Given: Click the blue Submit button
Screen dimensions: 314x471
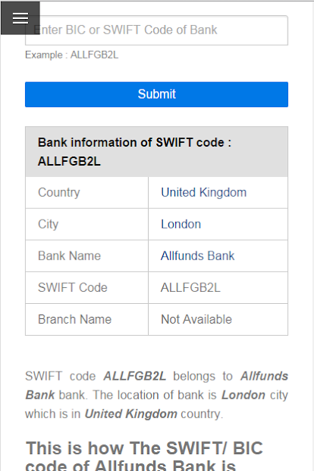Looking at the screenshot, I should pyautogui.click(x=156, y=94).
